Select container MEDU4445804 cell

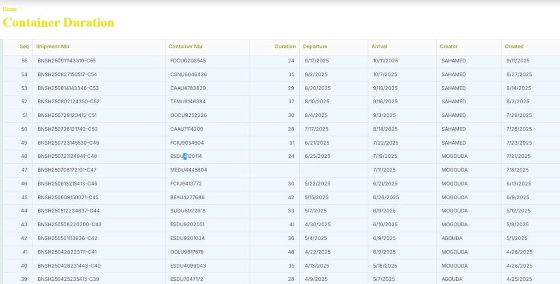tap(188, 170)
